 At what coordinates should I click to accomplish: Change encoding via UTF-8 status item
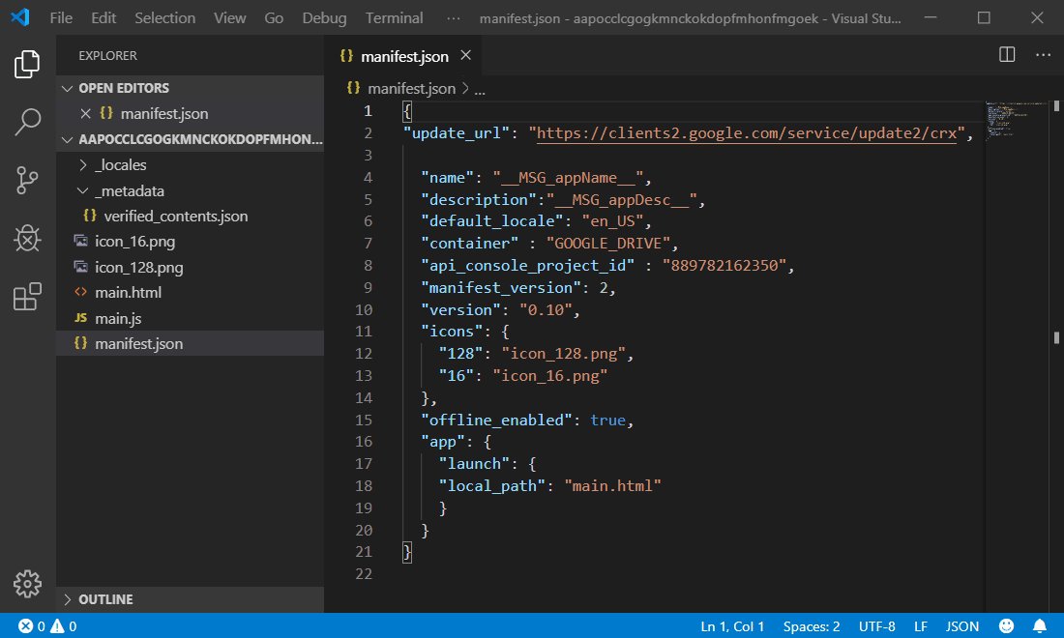[876, 625]
